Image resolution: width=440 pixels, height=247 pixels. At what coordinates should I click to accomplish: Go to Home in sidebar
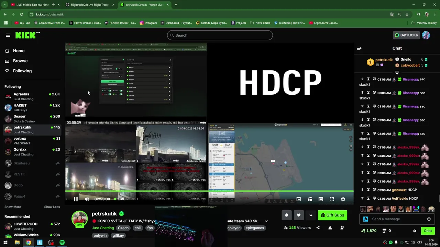tap(19, 51)
